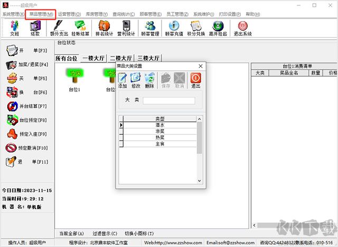Open the 库房管理(Y) menu

point(97,14)
